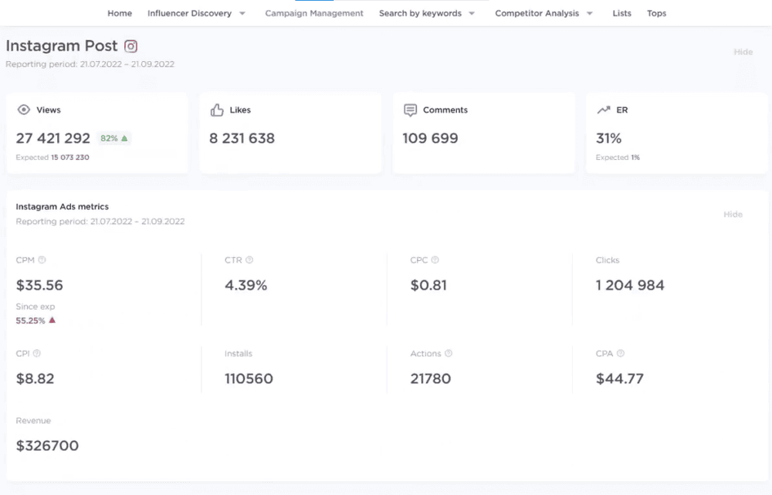Image resolution: width=772 pixels, height=495 pixels.
Task: Click the Clicks value 1 204 984
Action: (630, 285)
